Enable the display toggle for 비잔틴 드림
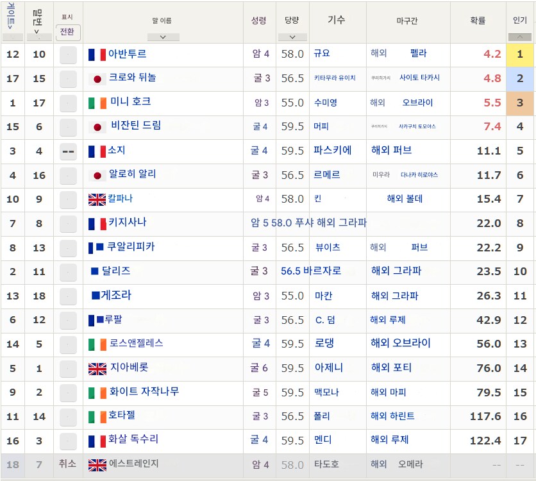This screenshot has height=481, width=536. [69, 128]
